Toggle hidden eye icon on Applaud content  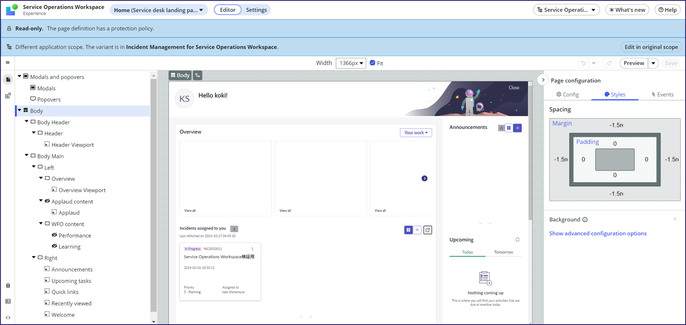(47, 201)
